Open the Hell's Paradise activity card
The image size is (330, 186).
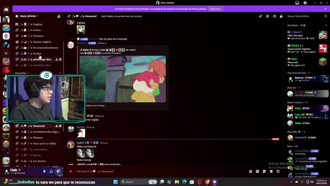point(307,35)
